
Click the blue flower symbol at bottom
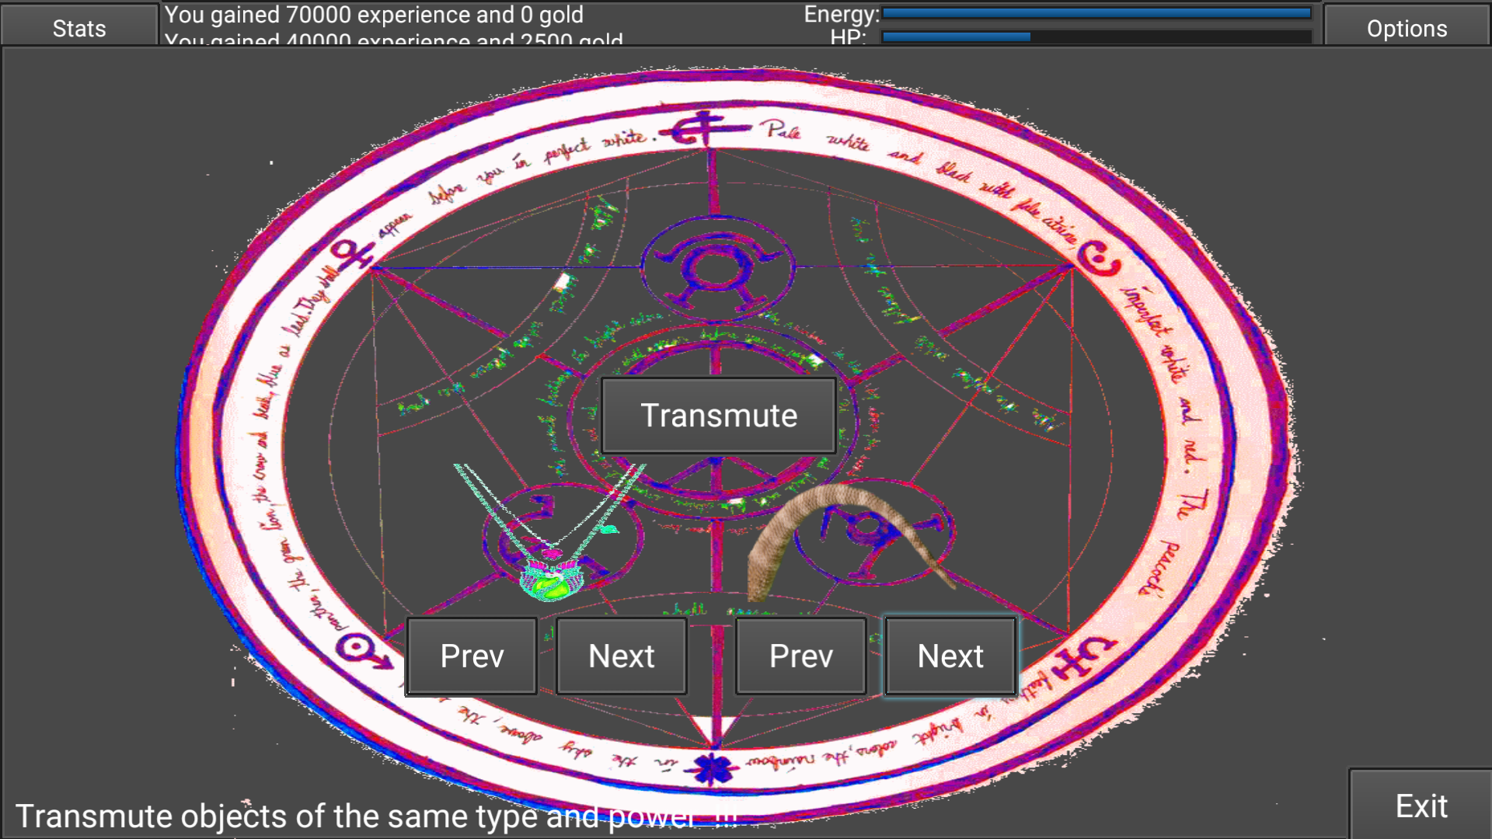pos(711,768)
